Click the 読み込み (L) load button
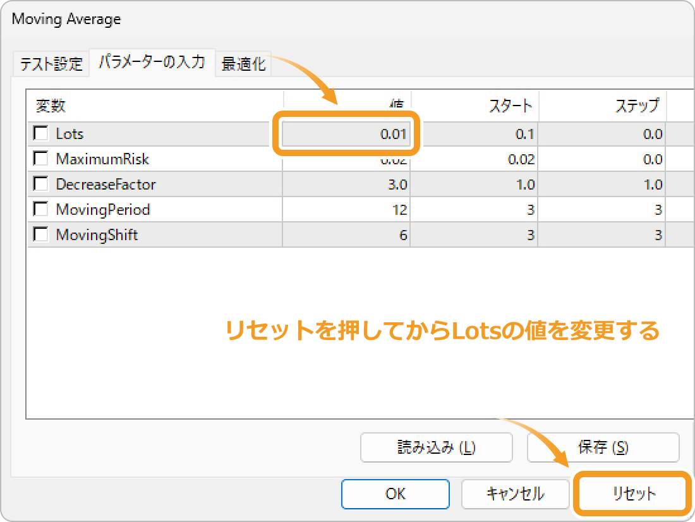The height and width of the screenshot is (522, 695). click(x=436, y=447)
